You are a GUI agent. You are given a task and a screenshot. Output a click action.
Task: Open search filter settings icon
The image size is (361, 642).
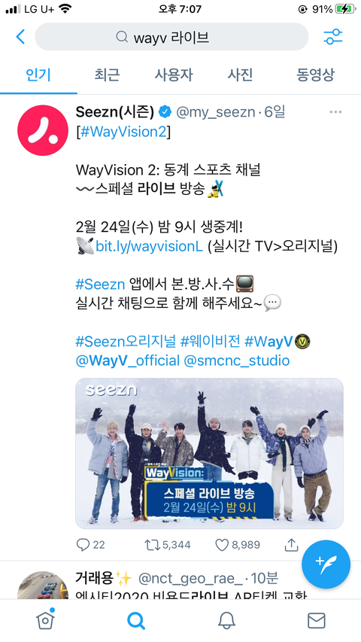(x=332, y=37)
